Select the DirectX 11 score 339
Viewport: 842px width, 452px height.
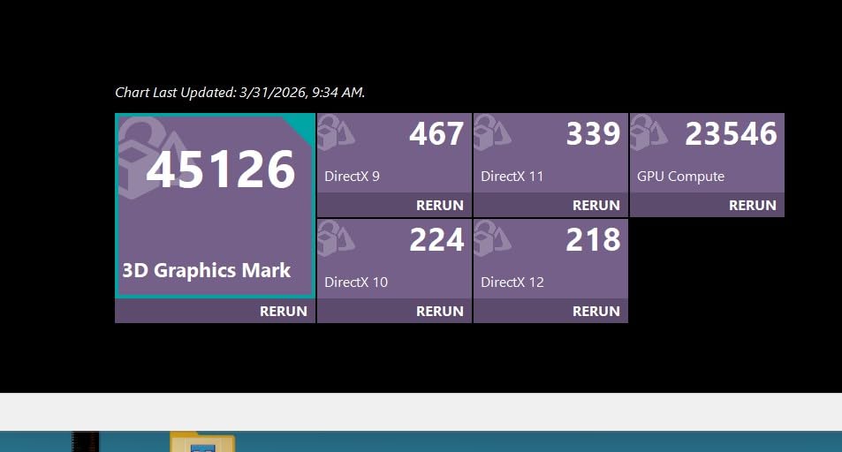coord(593,133)
